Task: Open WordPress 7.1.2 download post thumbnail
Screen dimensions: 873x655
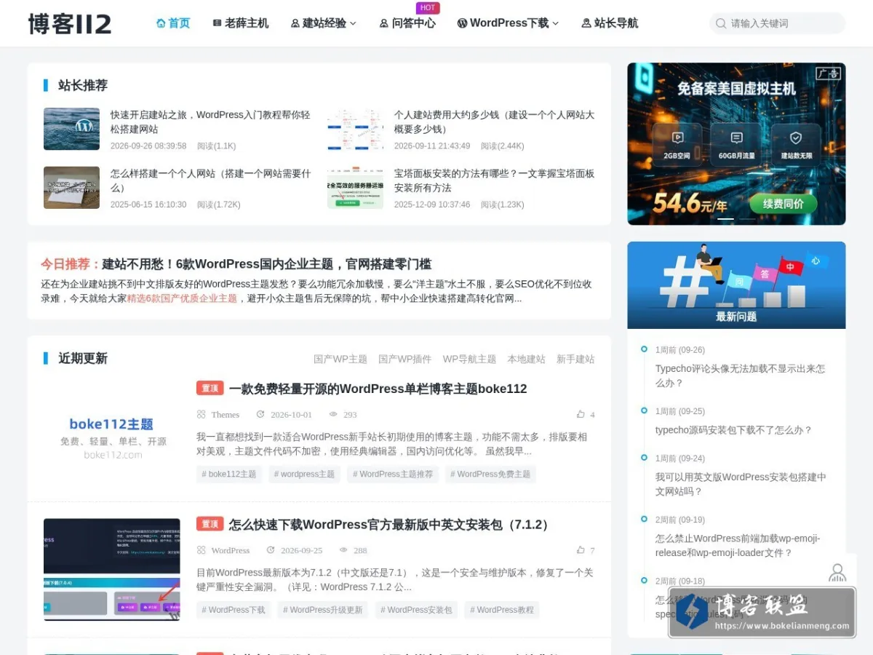Action: point(112,569)
